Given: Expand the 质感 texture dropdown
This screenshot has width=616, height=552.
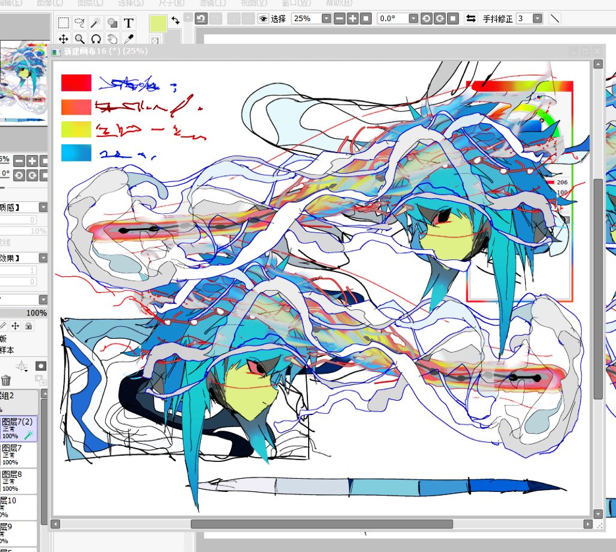Looking at the screenshot, I should 43,207.
